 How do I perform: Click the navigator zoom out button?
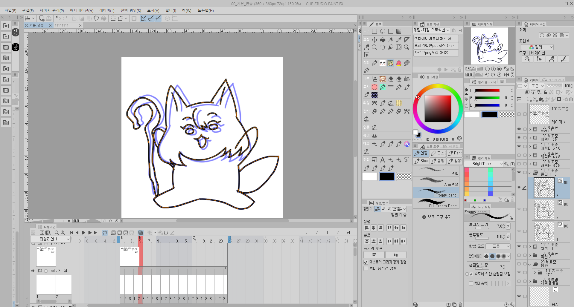click(487, 69)
